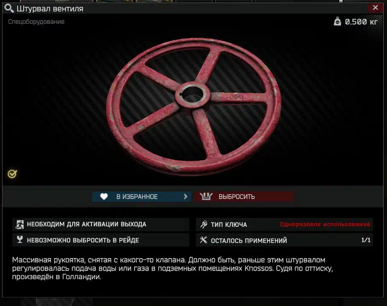Click the Штурвал вентиля title bar text

[50, 9]
